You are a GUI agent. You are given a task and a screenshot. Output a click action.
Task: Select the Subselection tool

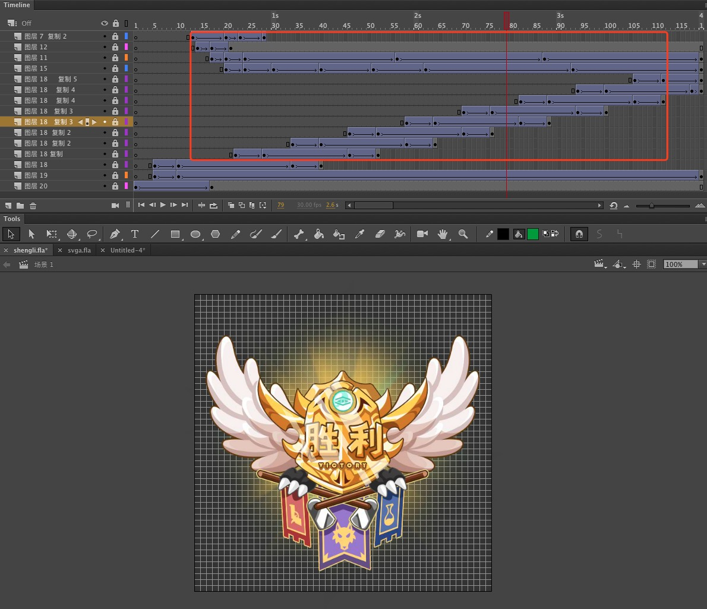[31, 234]
